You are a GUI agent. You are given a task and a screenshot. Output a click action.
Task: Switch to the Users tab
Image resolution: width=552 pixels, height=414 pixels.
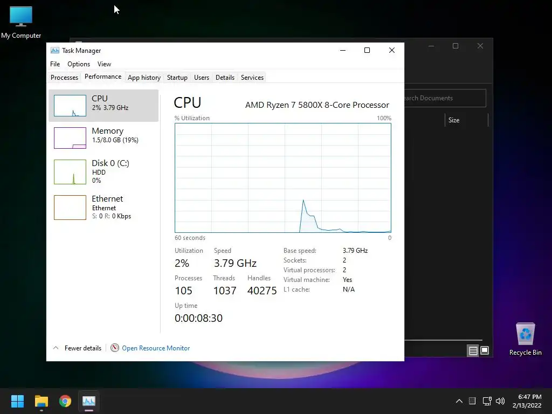click(202, 78)
